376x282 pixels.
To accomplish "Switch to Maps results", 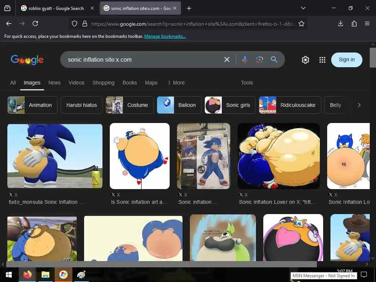I will [x=151, y=83].
